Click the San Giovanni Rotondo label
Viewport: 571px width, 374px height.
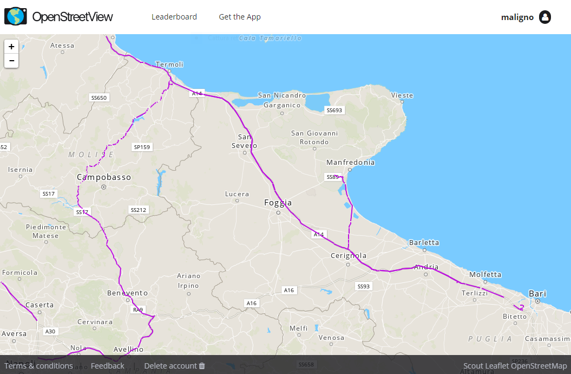point(314,138)
